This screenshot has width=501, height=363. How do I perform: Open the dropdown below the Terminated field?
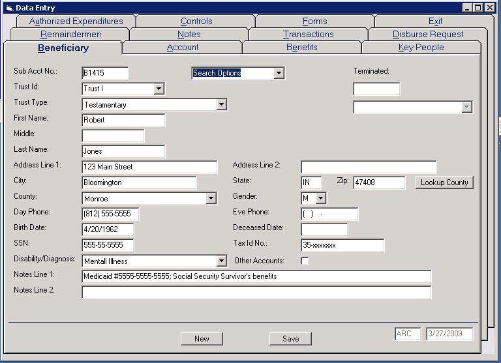click(466, 108)
